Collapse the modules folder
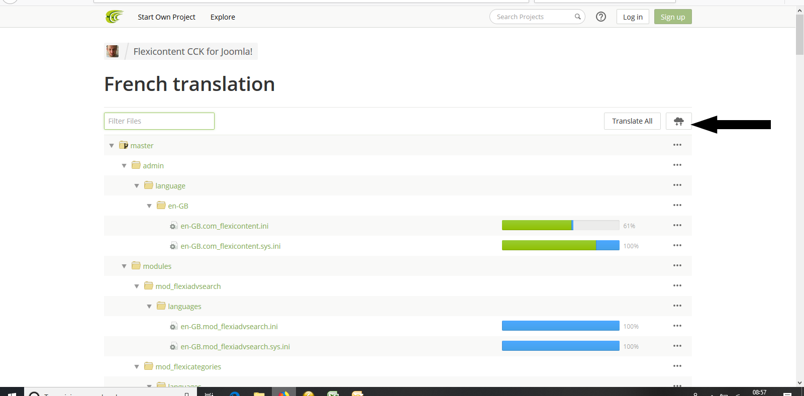804x396 pixels. point(124,266)
